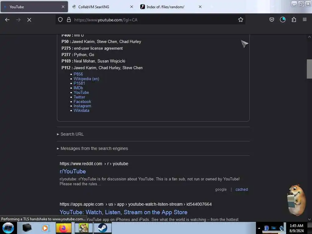Open the Facebook link
Screen dimensions: 312x234
(x=82, y=101)
